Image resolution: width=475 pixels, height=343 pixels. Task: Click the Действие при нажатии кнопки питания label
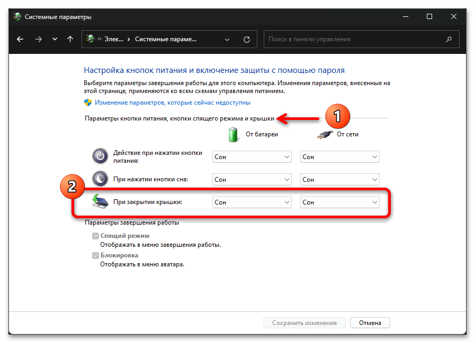(x=157, y=156)
